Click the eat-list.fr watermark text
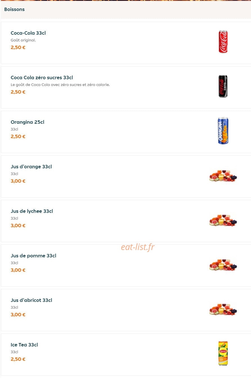This screenshot has width=251, height=378. pyautogui.click(x=138, y=247)
